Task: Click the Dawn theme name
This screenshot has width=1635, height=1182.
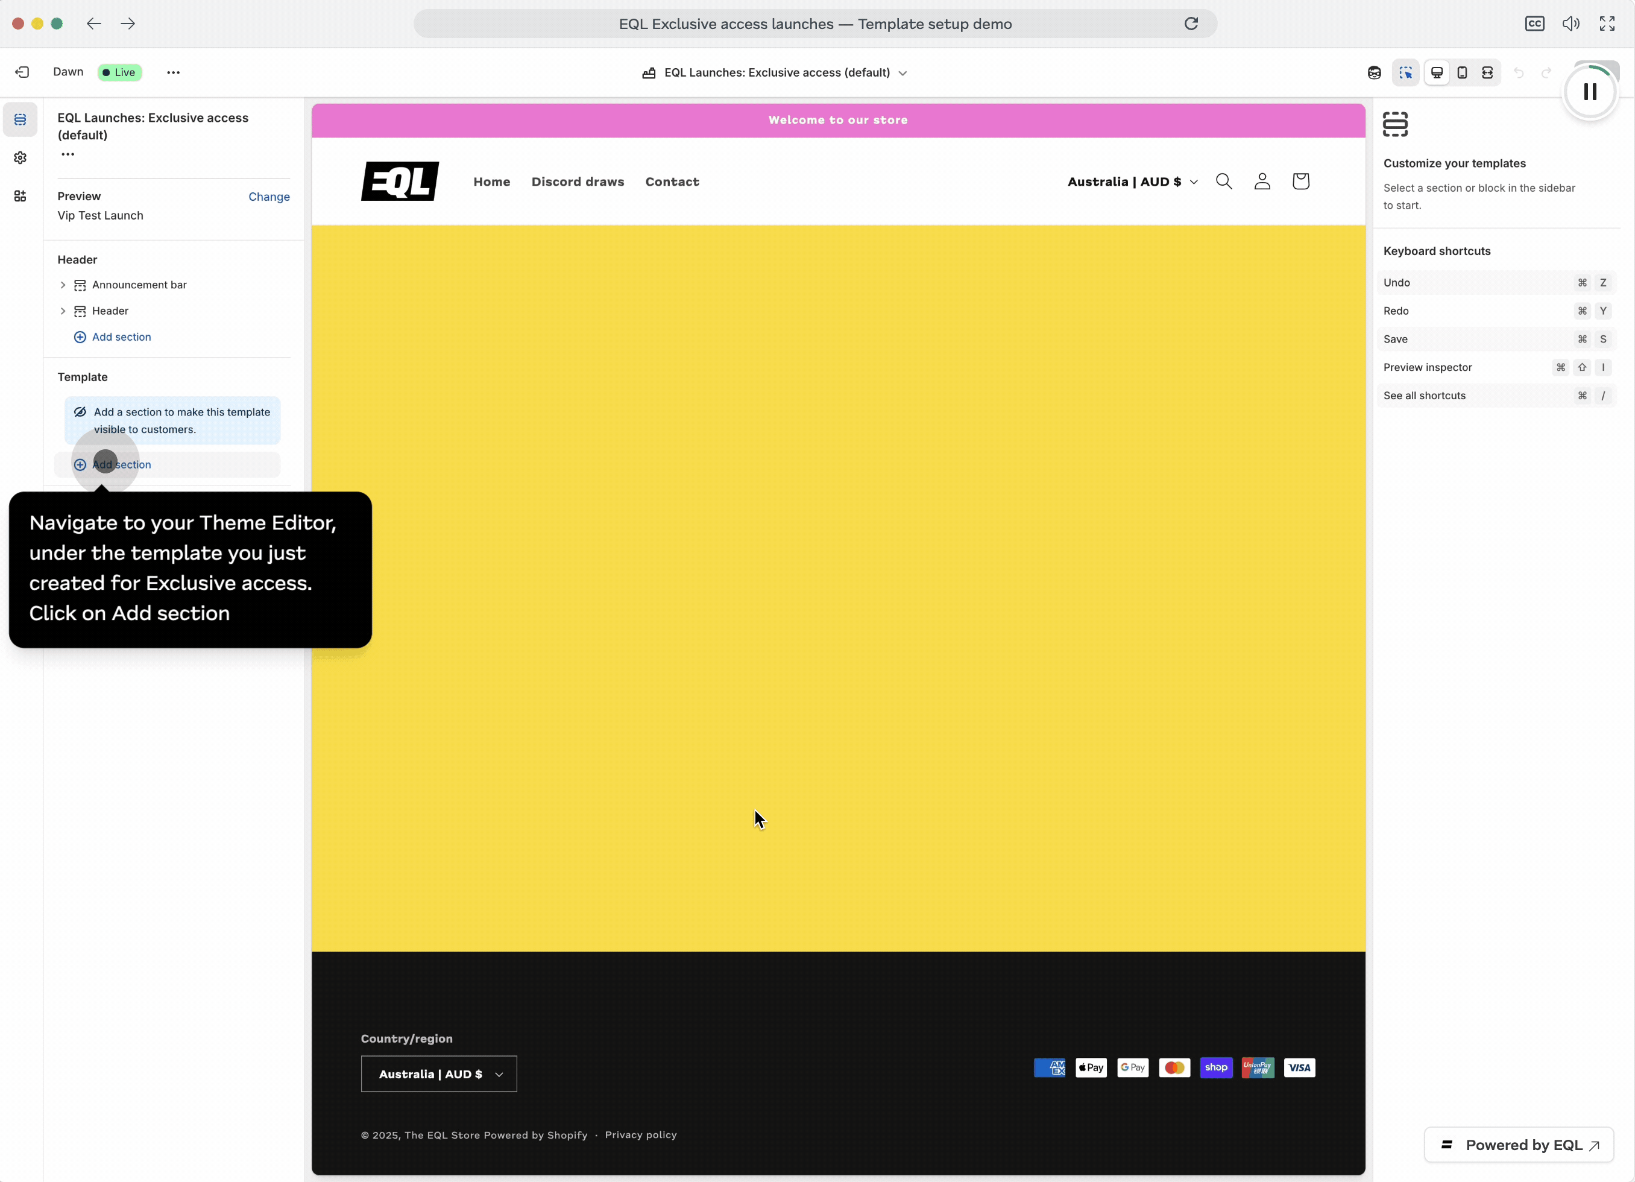Action: (69, 72)
